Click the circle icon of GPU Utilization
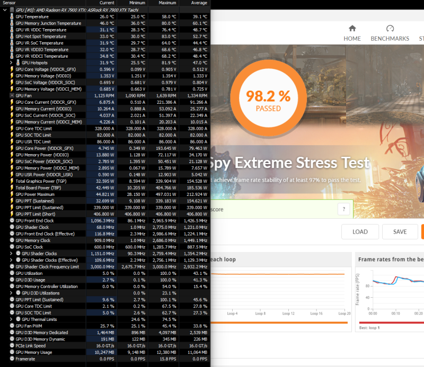 coord(12,273)
